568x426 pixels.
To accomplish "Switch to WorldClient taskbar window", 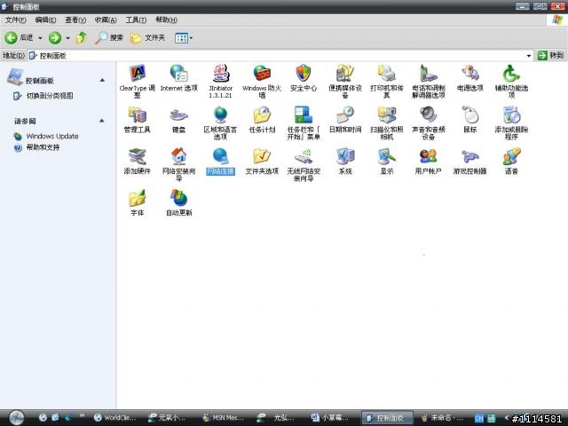I will (x=114, y=418).
